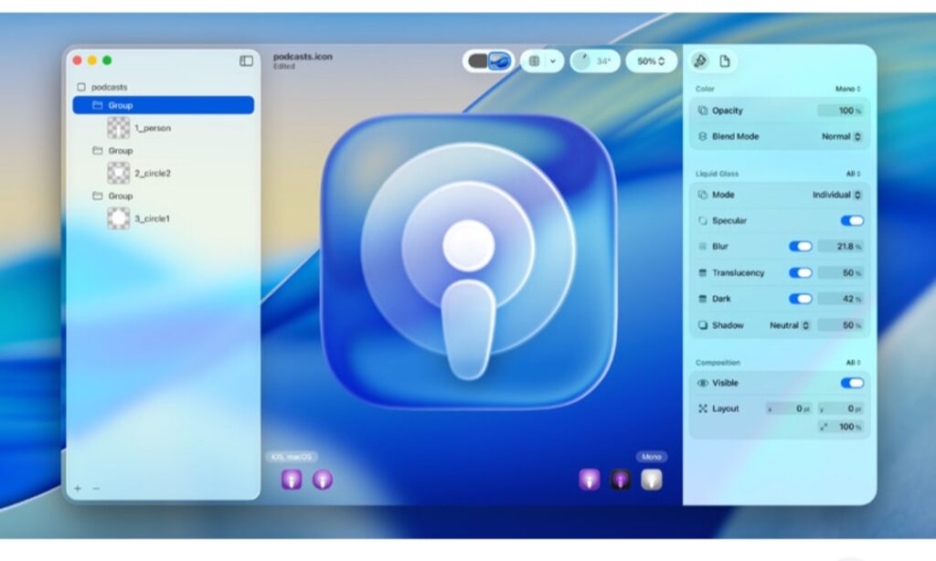The image size is (936, 561).
Task: Open the Shadow Neutral dropdown
Action: [x=789, y=325]
